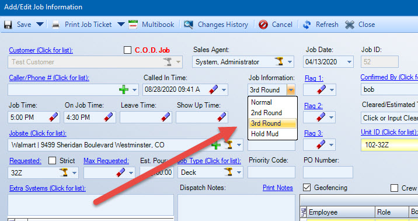Expand the Flag 2 dropdown
This screenshot has width=418, height=221.
coord(332,118)
